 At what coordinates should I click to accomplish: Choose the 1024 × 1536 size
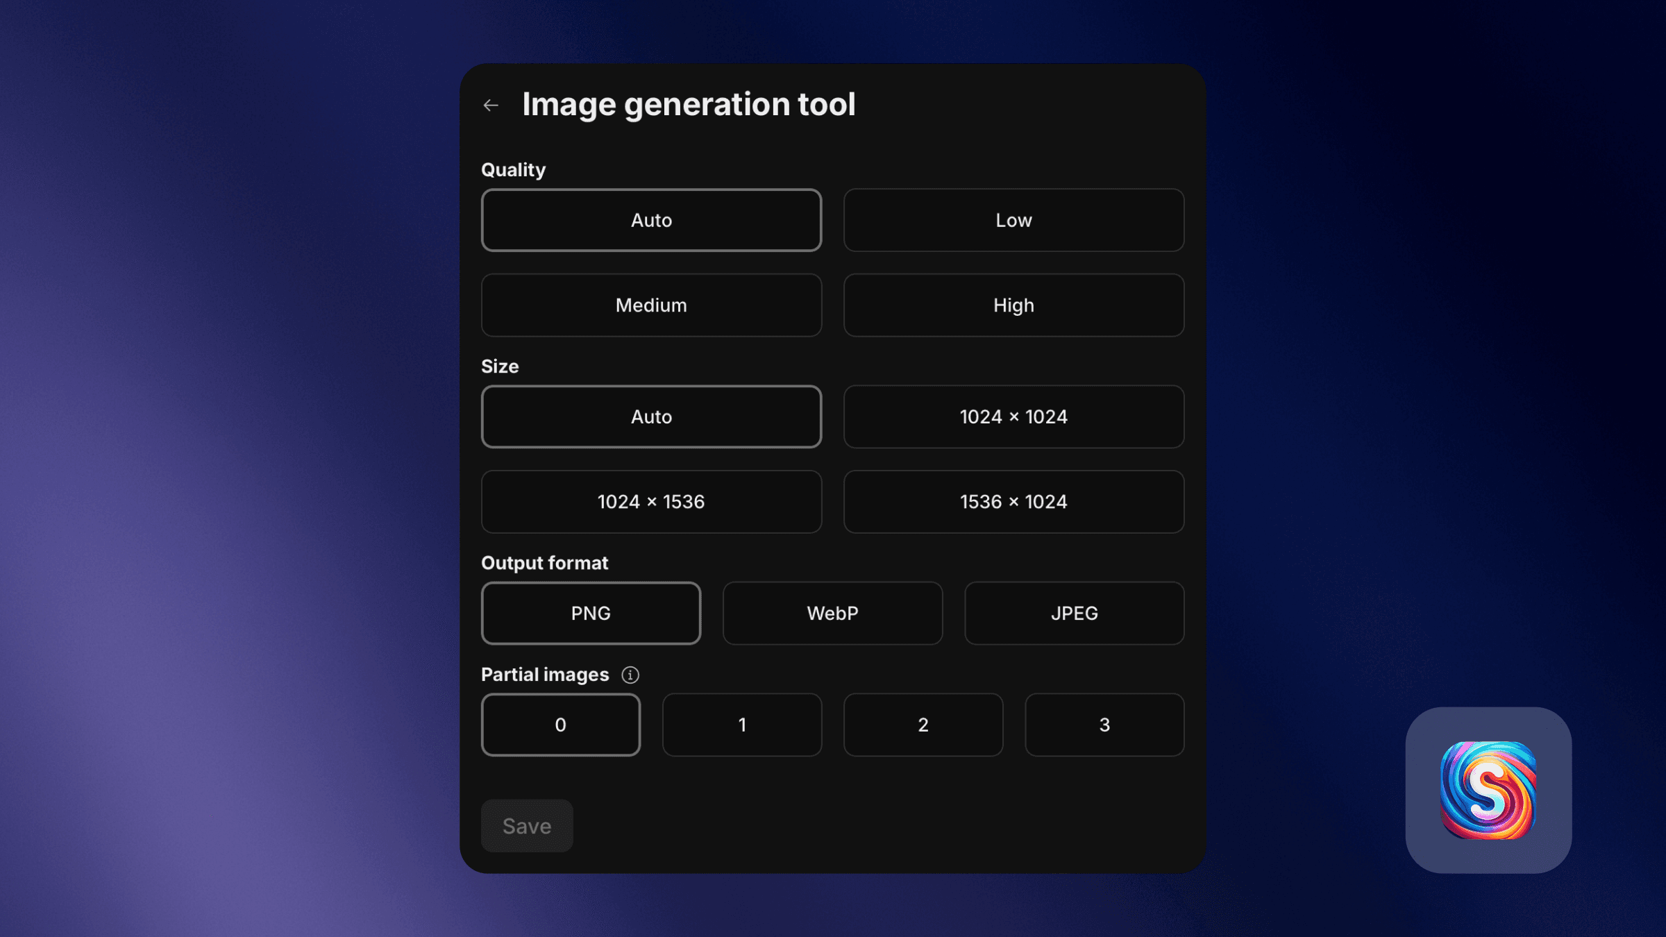click(650, 501)
